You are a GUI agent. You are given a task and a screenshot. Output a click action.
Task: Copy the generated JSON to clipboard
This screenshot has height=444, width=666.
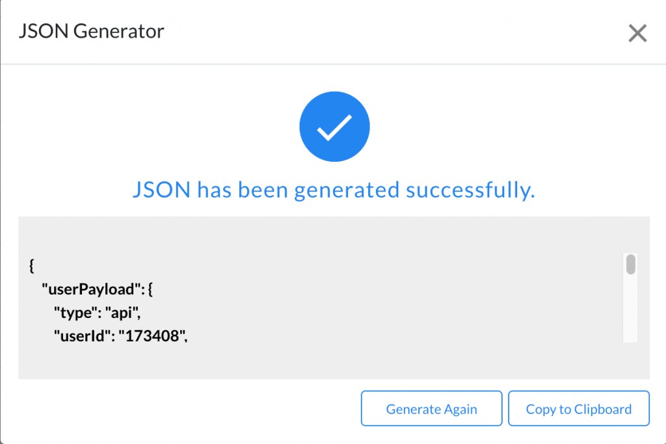pyautogui.click(x=578, y=408)
